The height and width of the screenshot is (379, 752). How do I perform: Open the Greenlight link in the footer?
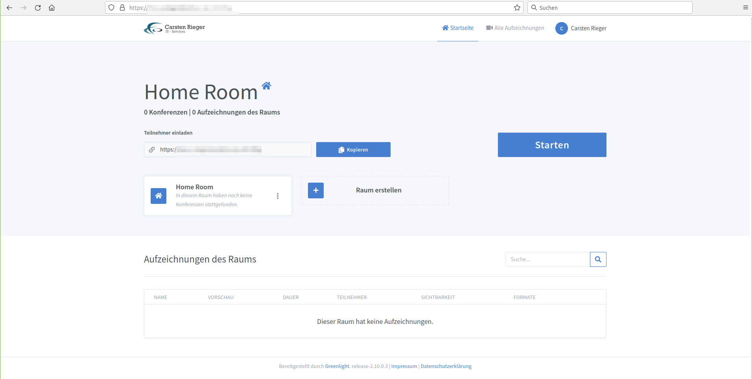337,366
